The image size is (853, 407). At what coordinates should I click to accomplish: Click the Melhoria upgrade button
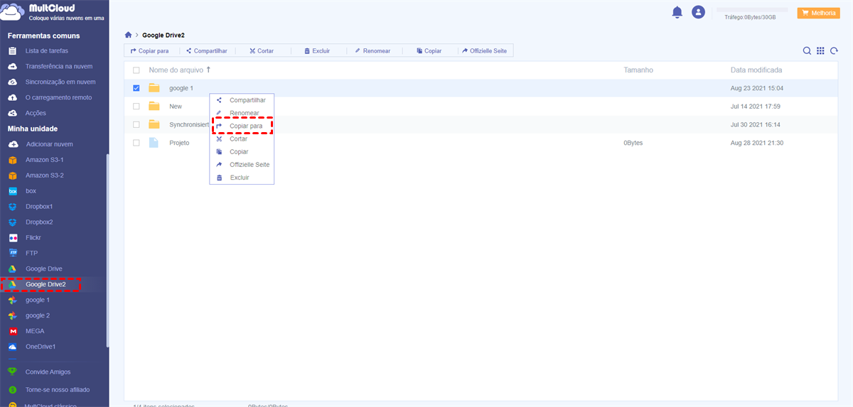pyautogui.click(x=819, y=13)
